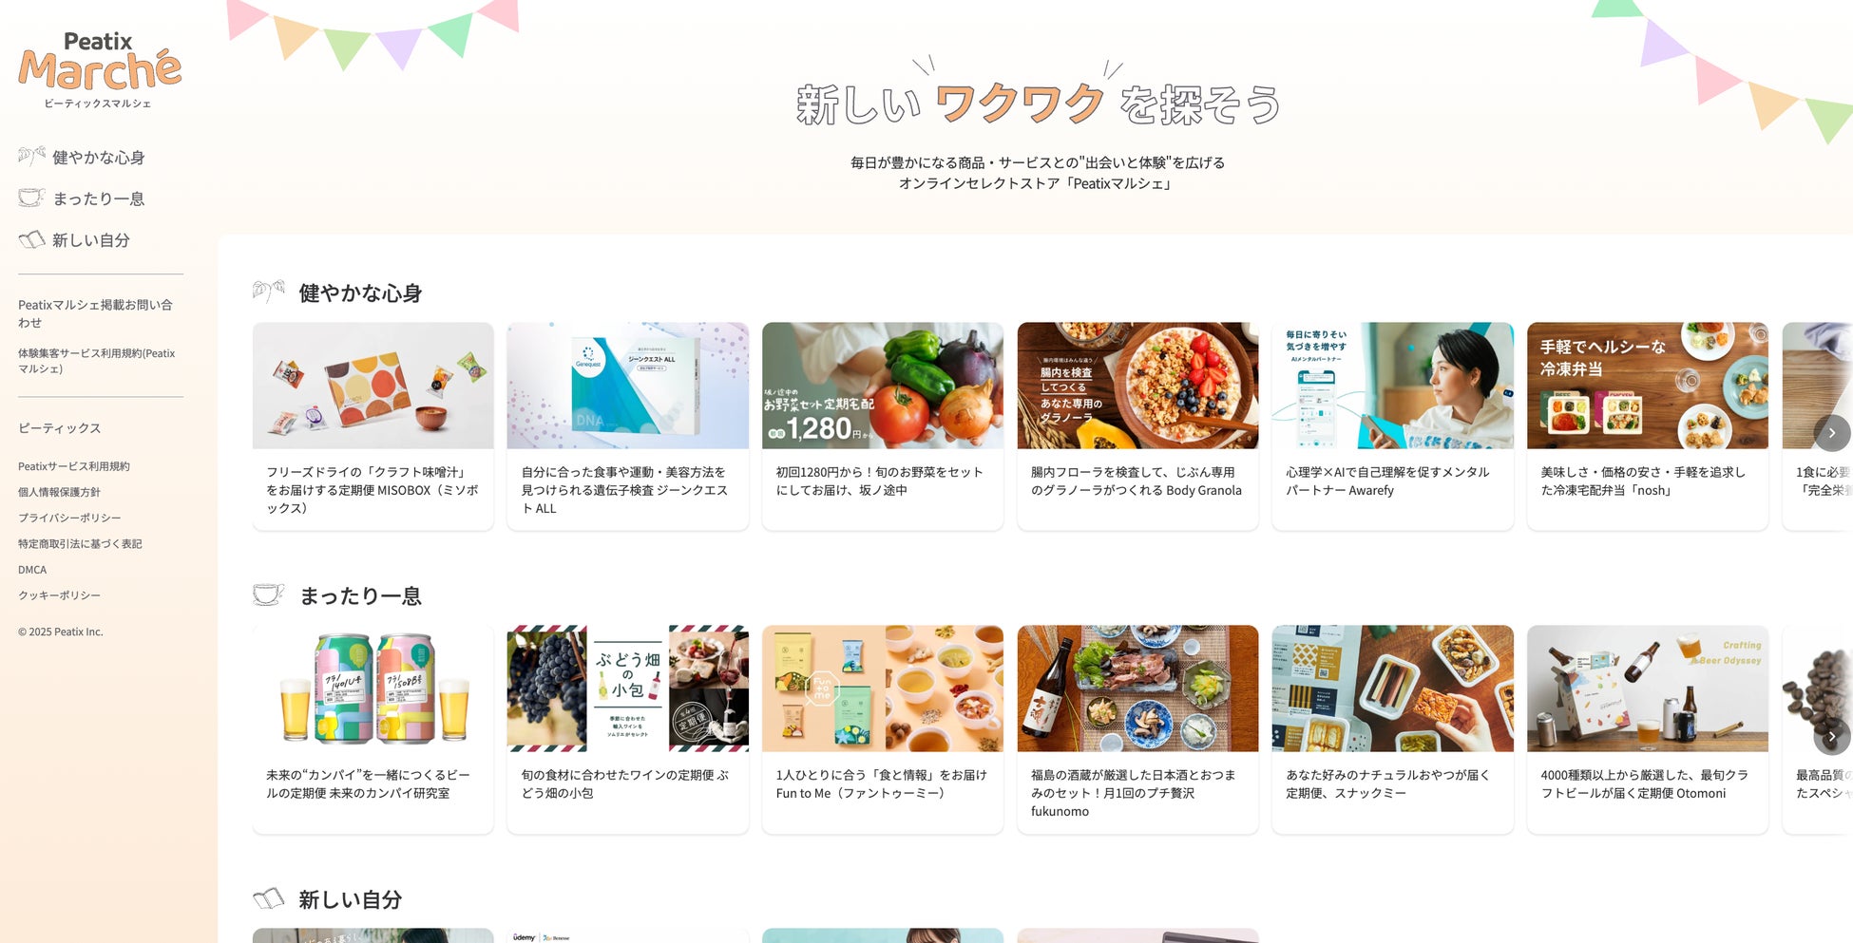Select 新しい自分 in the sidebar menu
Image resolution: width=1853 pixels, height=943 pixels.
[91, 240]
